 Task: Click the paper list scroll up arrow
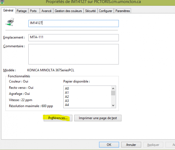113,88
